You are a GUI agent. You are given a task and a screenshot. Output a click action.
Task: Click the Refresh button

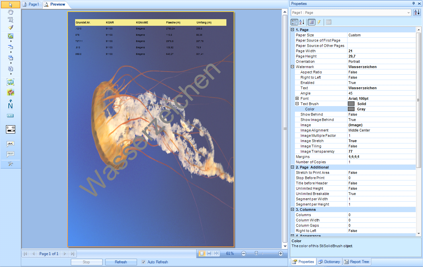click(121, 262)
